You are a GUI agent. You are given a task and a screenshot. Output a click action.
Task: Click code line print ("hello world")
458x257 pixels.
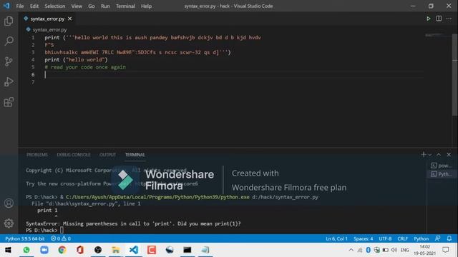(x=77, y=60)
